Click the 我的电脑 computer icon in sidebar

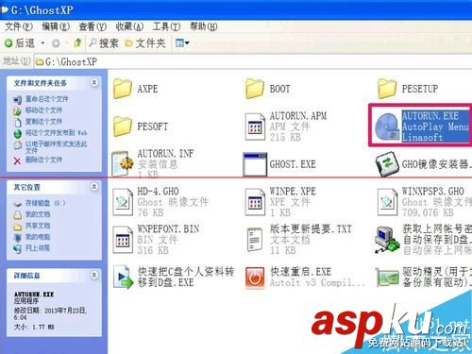click(17, 237)
